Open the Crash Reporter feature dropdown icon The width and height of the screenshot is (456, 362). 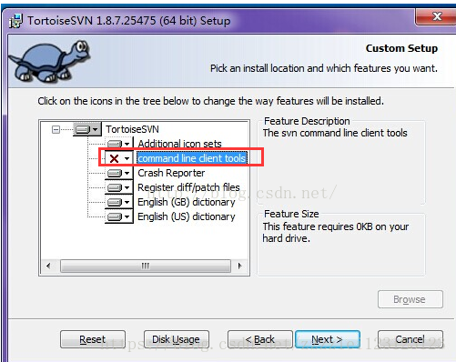(119, 173)
